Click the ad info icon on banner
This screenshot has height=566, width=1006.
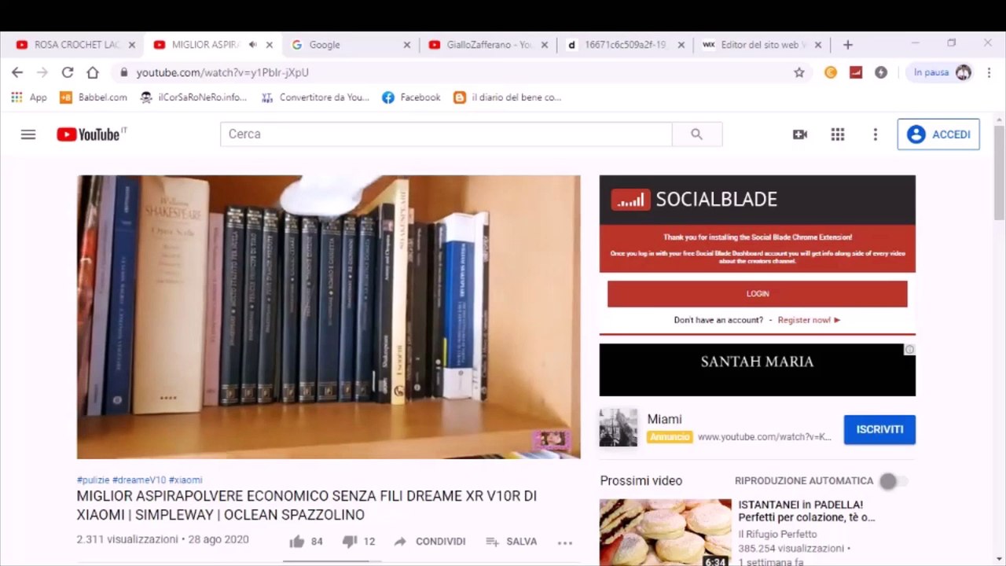click(909, 350)
